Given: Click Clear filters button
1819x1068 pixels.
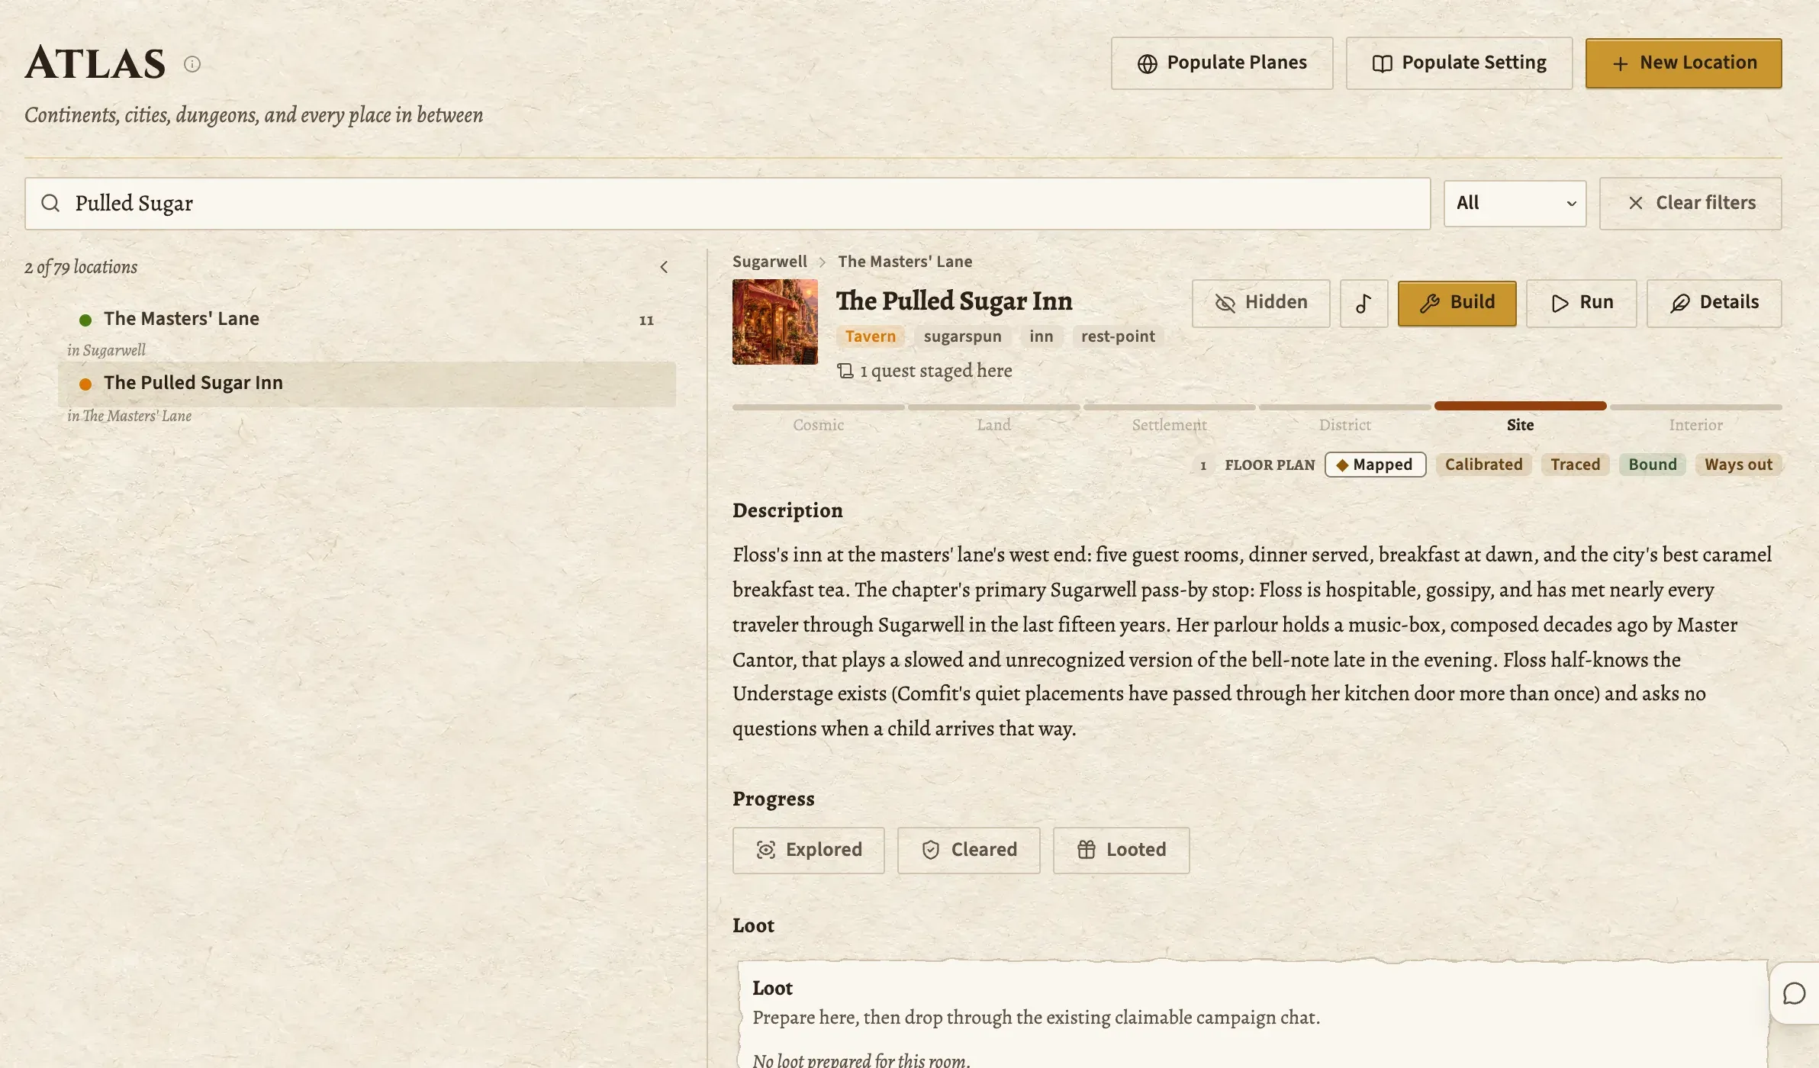Looking at the screenshot, I should tap(1690, 203).
